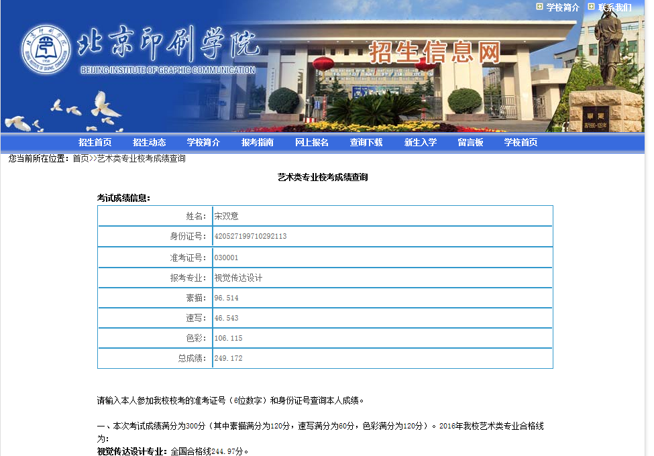The height and width of the screenshot is (456, 654).
Task: Select the 色彩 score 106.115
Action: (x=228, y=338)
